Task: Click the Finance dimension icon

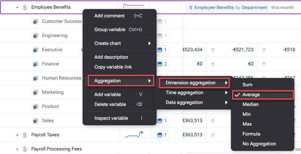Action: point(35,64)
